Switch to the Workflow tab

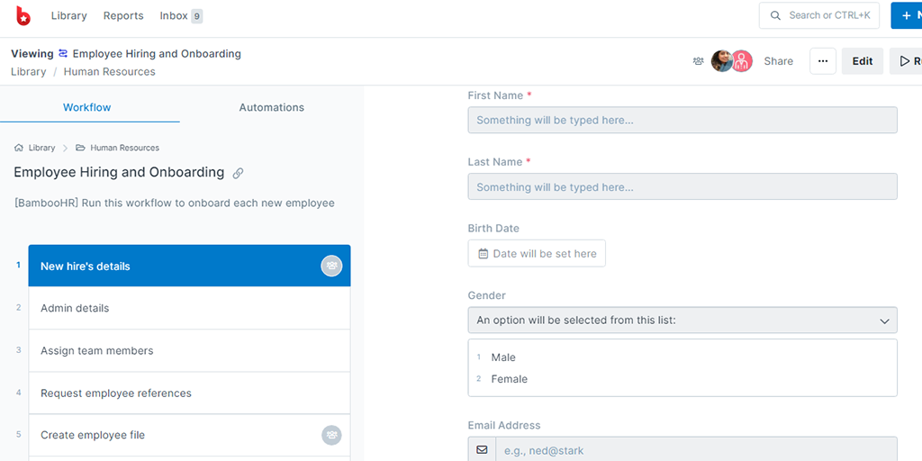pos(87,108)
